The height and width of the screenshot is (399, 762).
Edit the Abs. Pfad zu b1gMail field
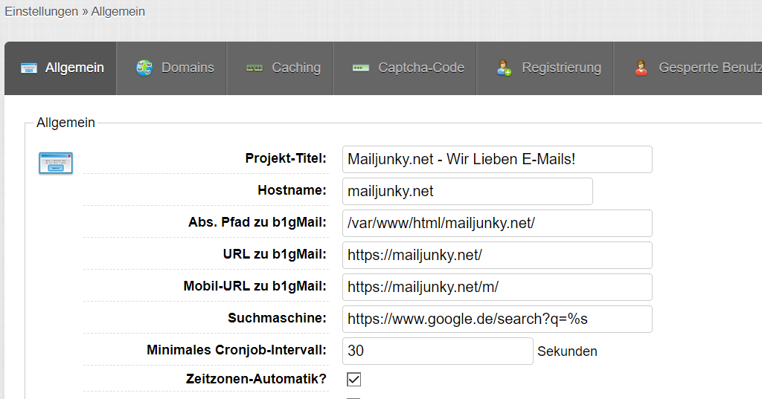497,224
